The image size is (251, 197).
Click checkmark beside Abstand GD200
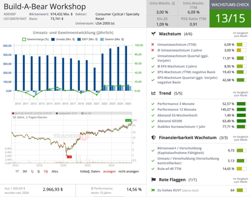153,121
